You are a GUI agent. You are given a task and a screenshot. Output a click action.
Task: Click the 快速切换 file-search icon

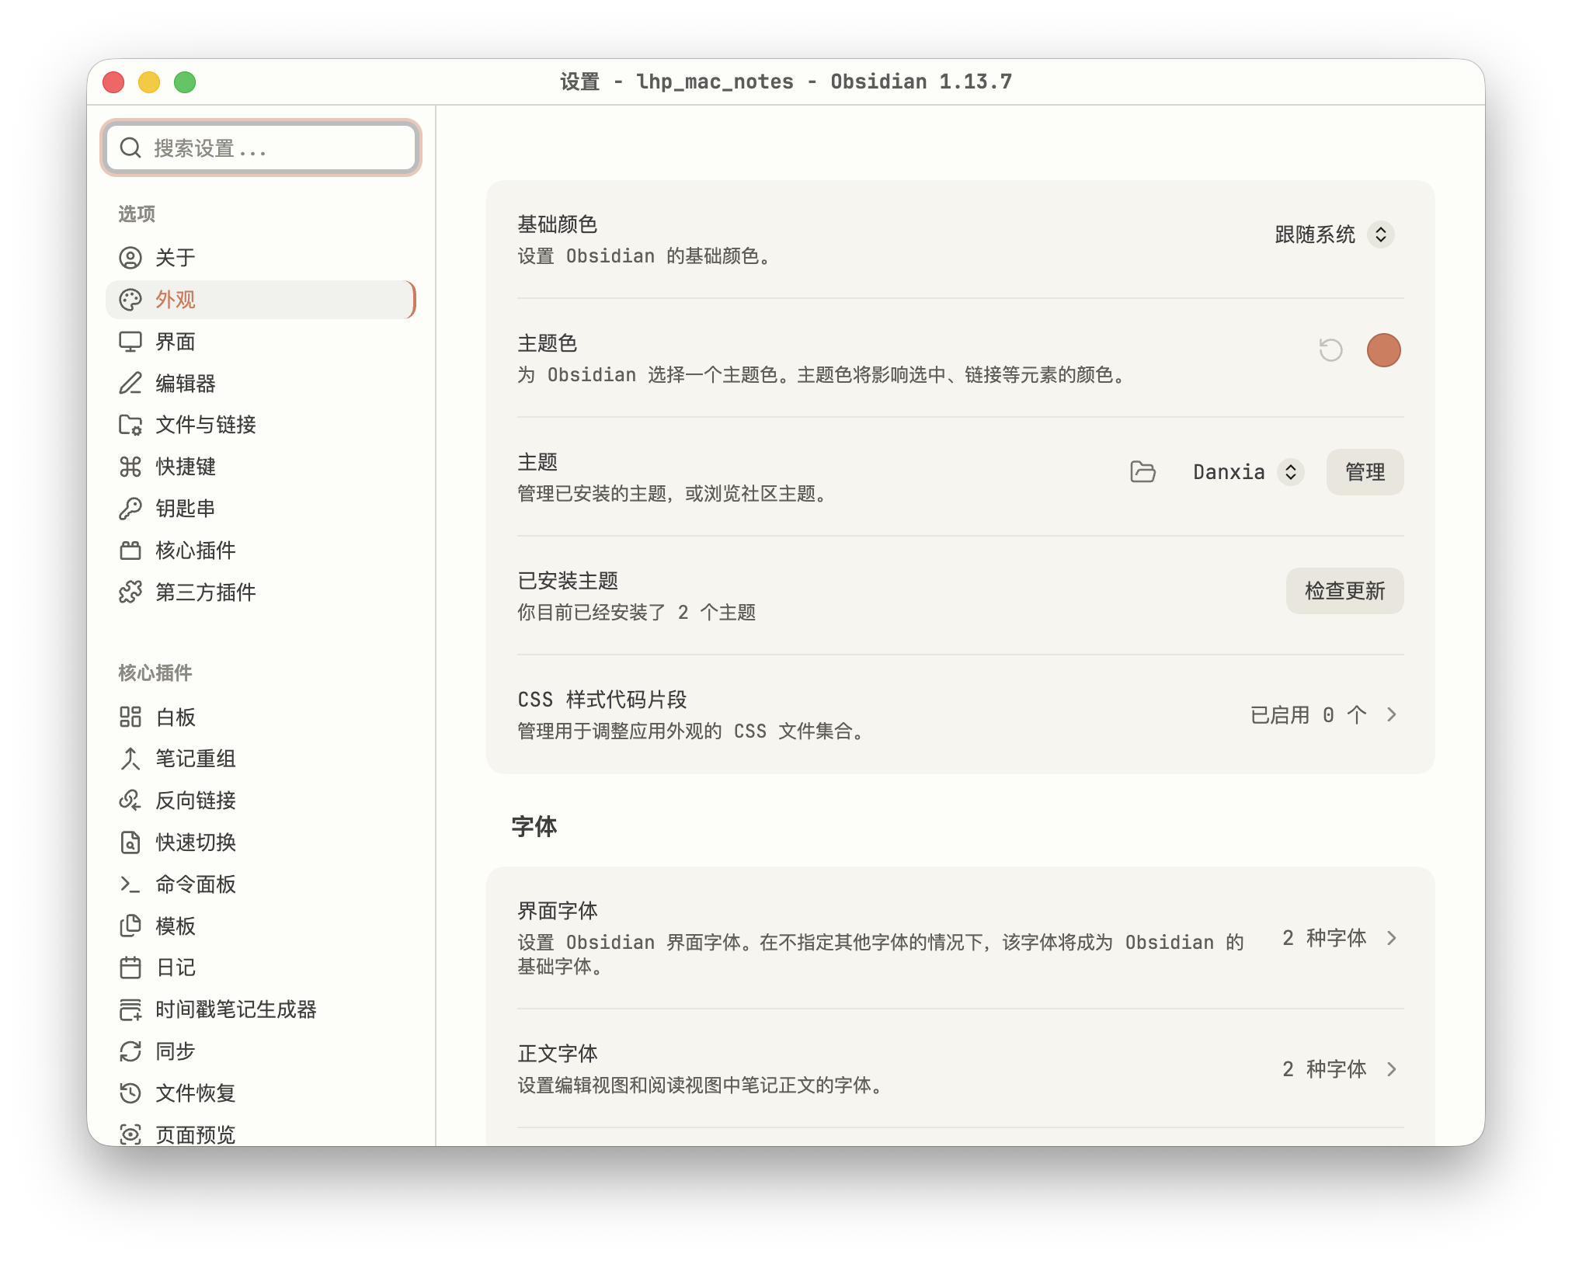pyautogui.click(x=130, y=842)
